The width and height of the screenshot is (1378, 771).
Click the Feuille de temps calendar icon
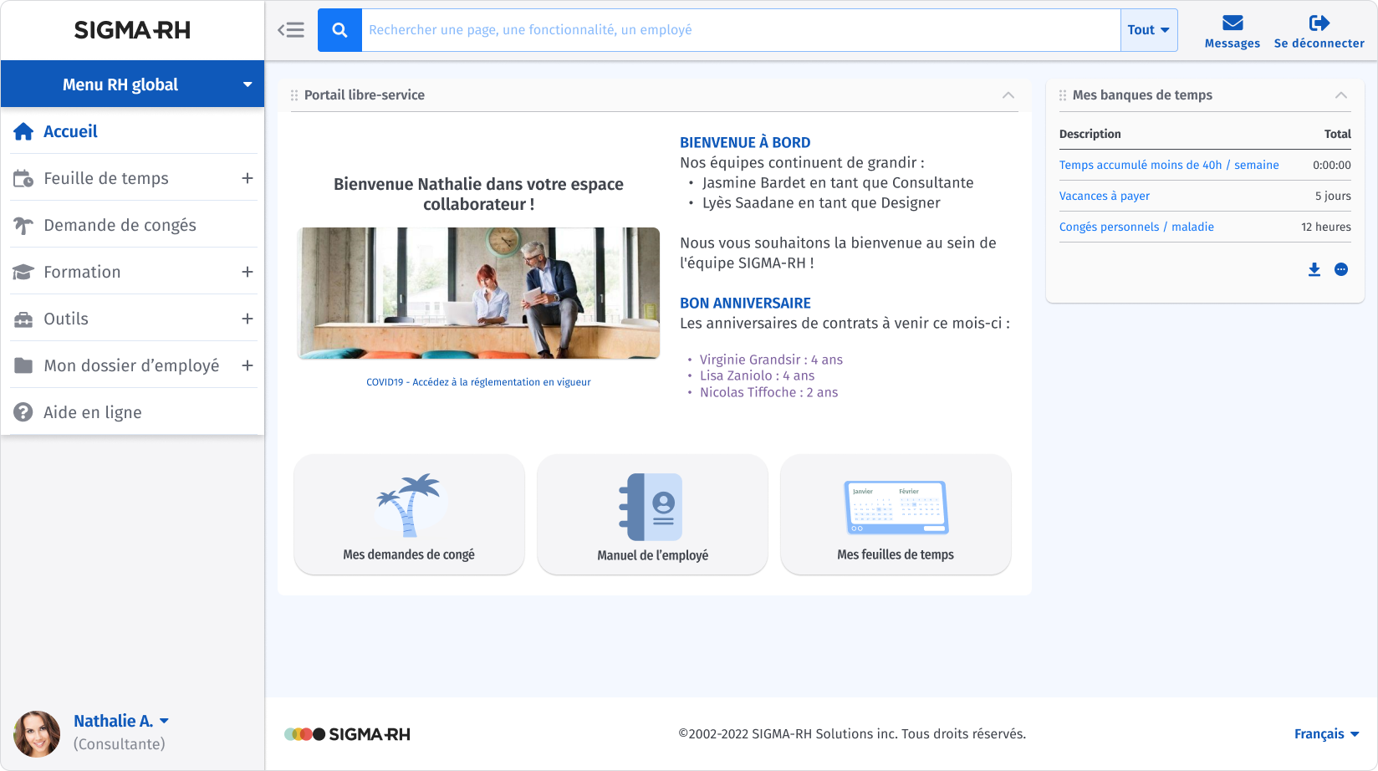point(22,177)
